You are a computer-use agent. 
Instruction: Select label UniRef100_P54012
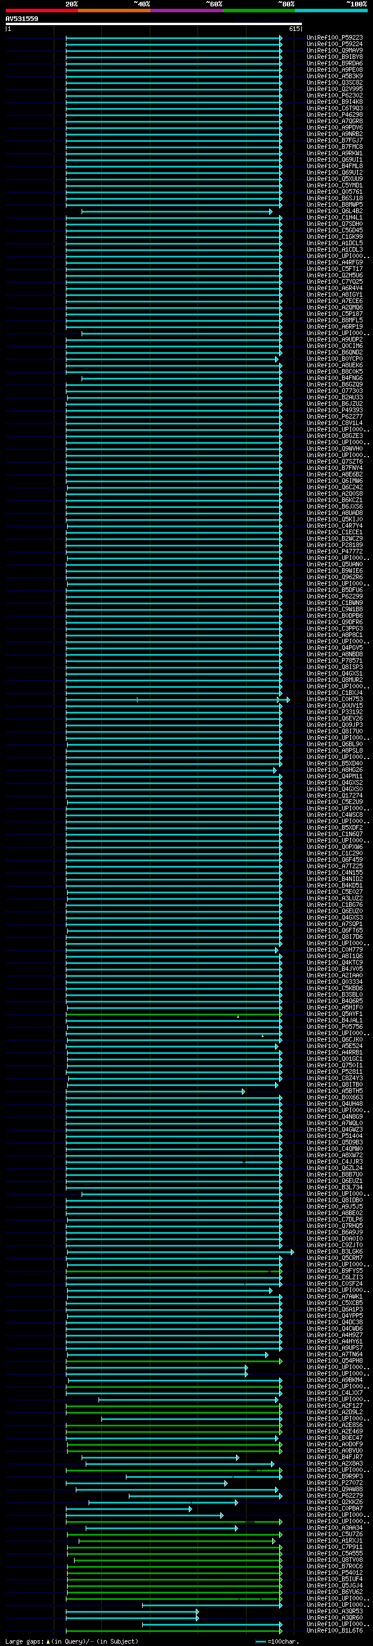coord(335,1572)
